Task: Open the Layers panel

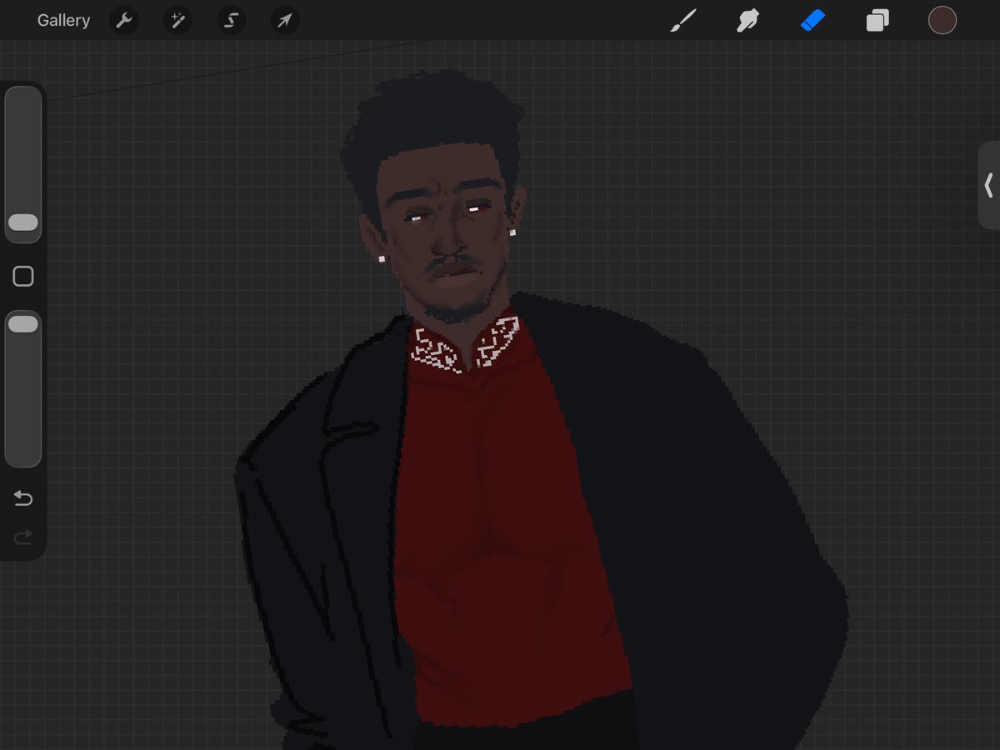Action: tap(877, 21)
